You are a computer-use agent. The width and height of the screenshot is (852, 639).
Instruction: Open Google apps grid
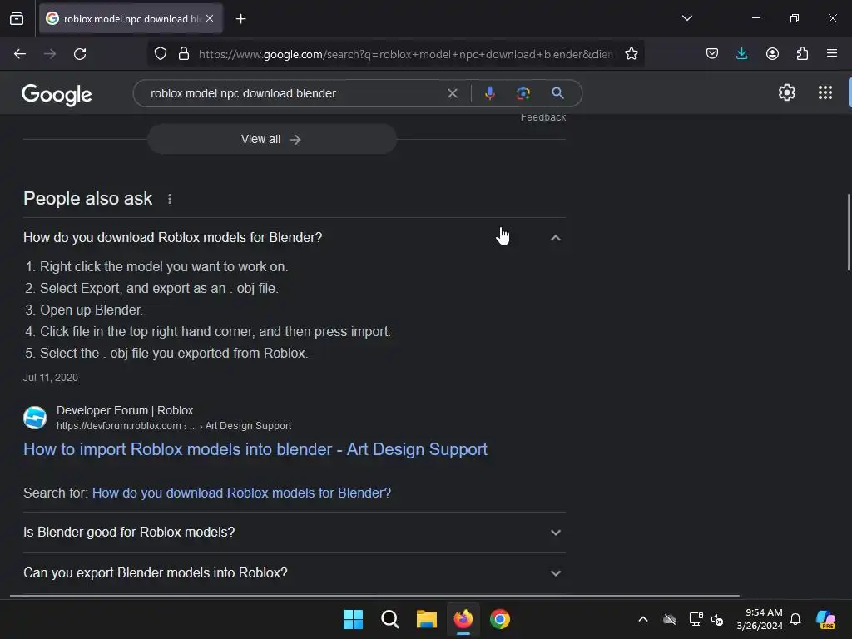(825, 93)
